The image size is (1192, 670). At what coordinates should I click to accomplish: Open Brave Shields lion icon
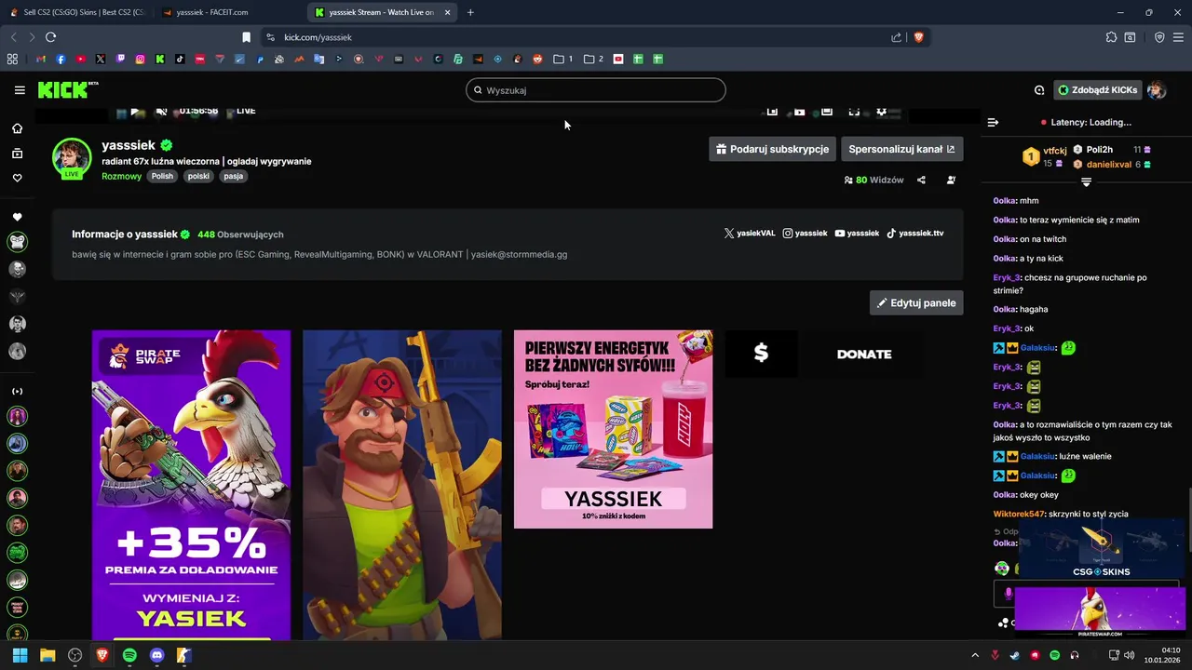[x=918, y=37]
